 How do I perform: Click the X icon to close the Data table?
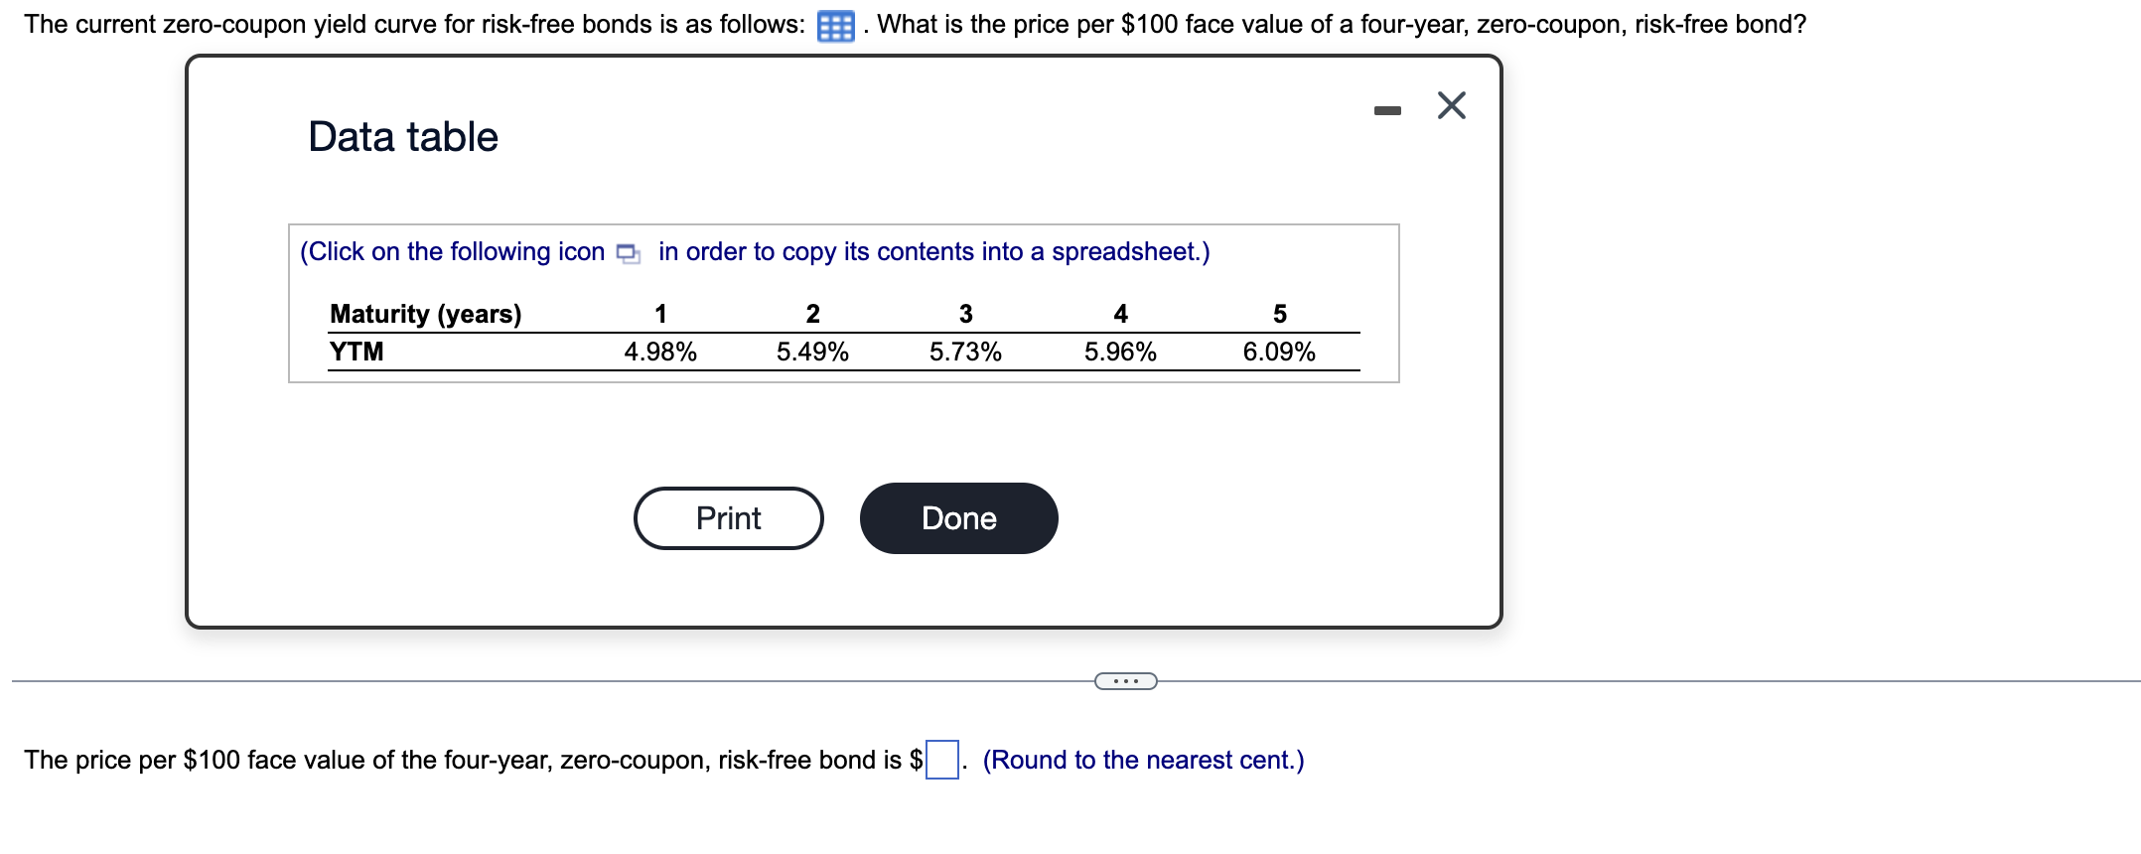1451,104
